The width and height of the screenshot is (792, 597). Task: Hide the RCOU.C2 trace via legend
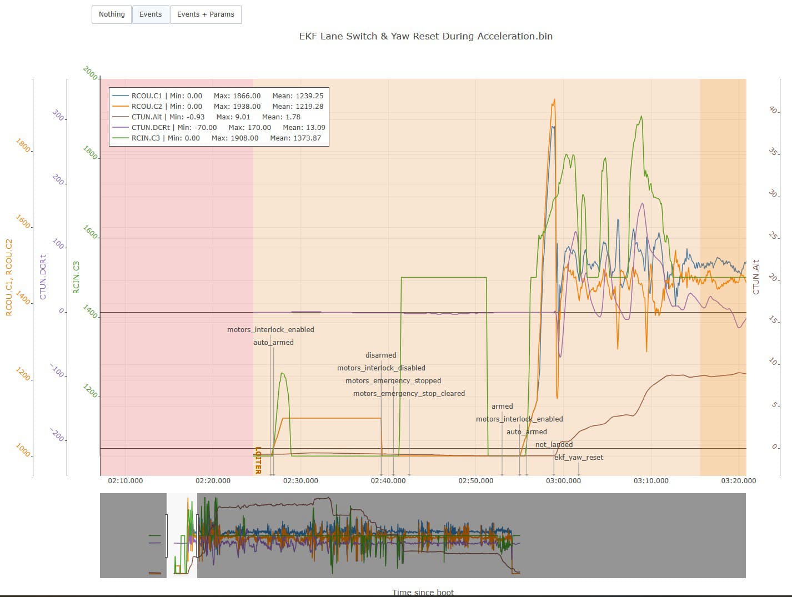point(147,107)
